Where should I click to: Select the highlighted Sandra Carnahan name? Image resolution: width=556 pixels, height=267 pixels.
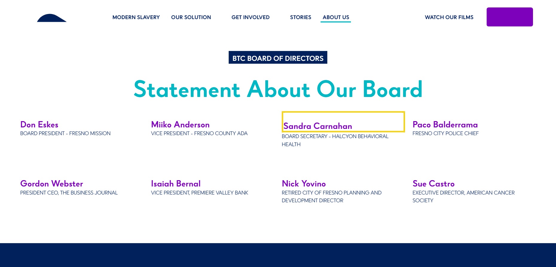point(317,126)
